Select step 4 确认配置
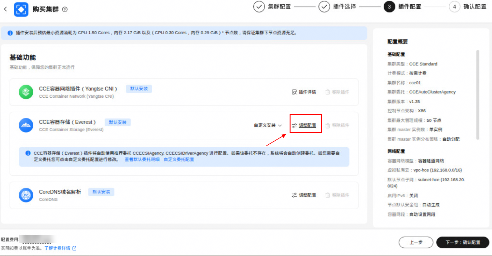 (x=467, y=7)
